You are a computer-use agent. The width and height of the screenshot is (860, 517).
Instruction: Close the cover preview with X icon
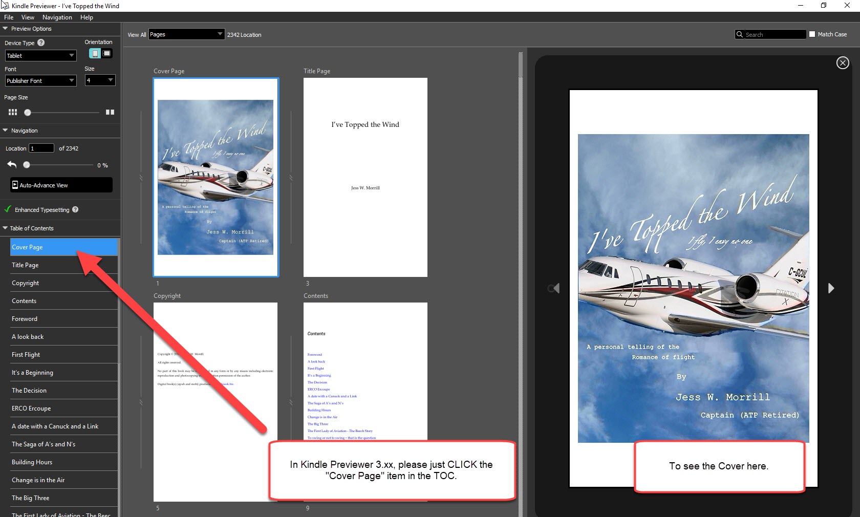(842, 63)
